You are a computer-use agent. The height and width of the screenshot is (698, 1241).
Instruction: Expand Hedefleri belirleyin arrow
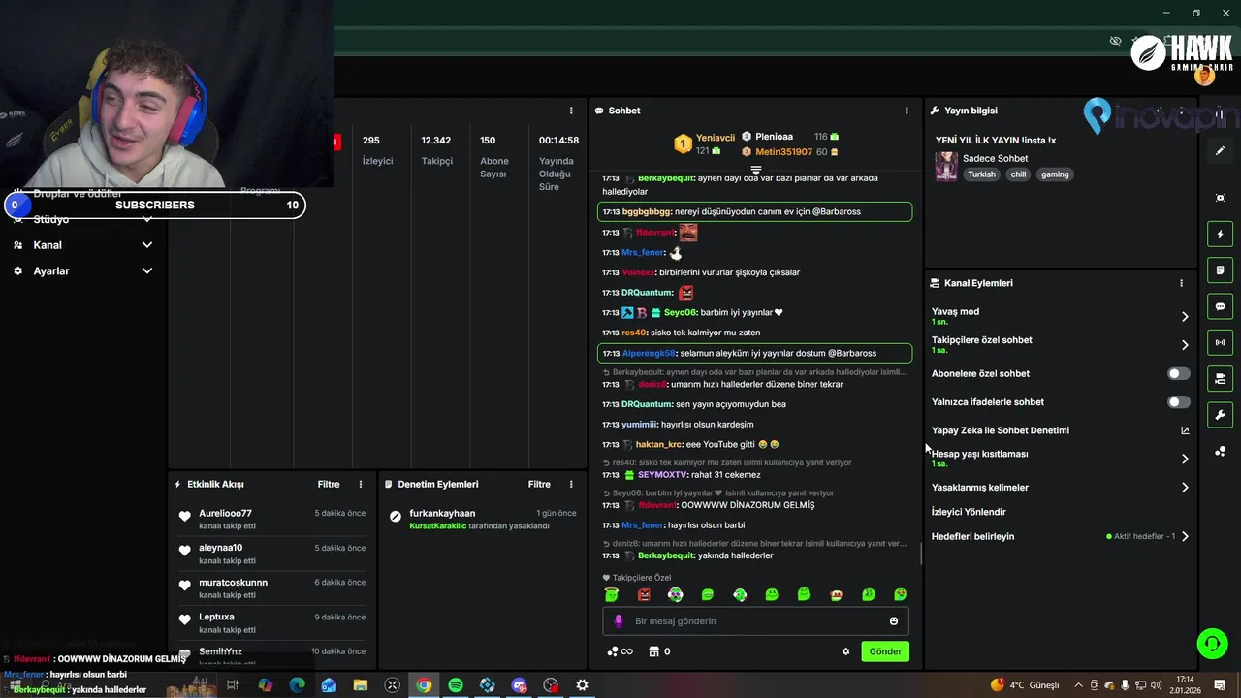(1185, 536)
